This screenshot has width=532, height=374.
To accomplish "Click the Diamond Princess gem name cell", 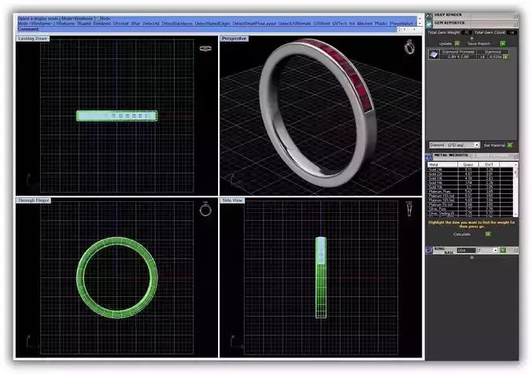I will [458, 52].
